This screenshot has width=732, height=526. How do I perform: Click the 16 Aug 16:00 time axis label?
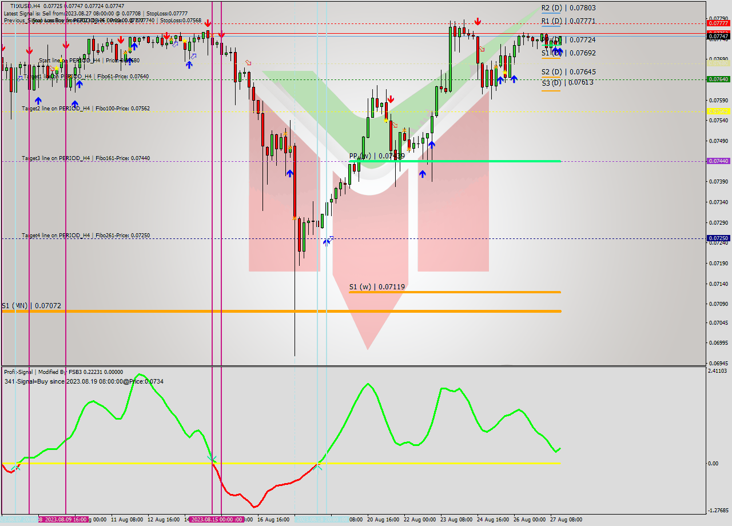point(273,520)
